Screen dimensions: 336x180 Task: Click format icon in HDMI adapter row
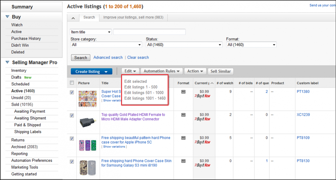click(x=183, y=115)
